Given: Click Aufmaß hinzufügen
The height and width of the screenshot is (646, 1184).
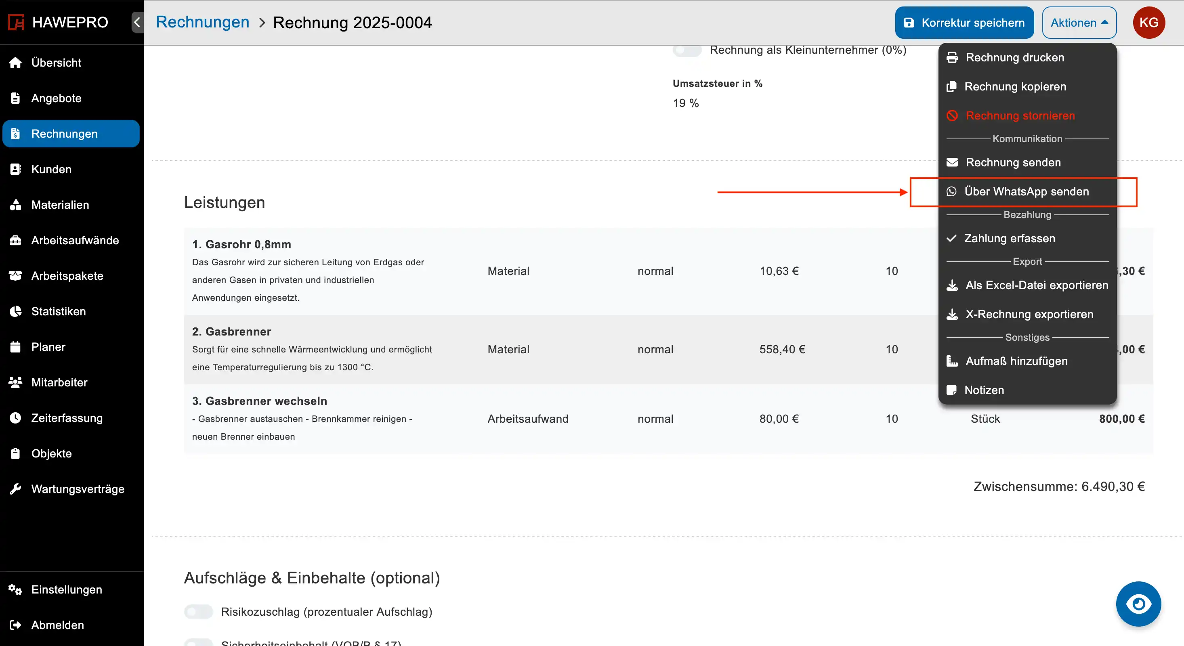Looking at the screenshot, I should [x=1027, y=361].
